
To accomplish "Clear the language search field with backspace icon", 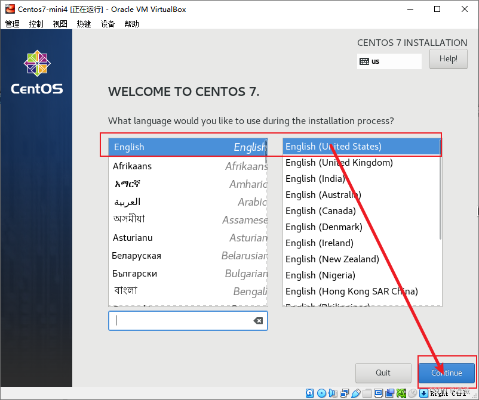I will (x=258, y=321).
